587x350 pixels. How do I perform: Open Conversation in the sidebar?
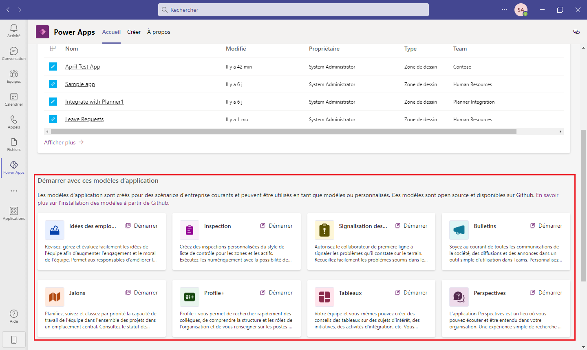(14, 53)
